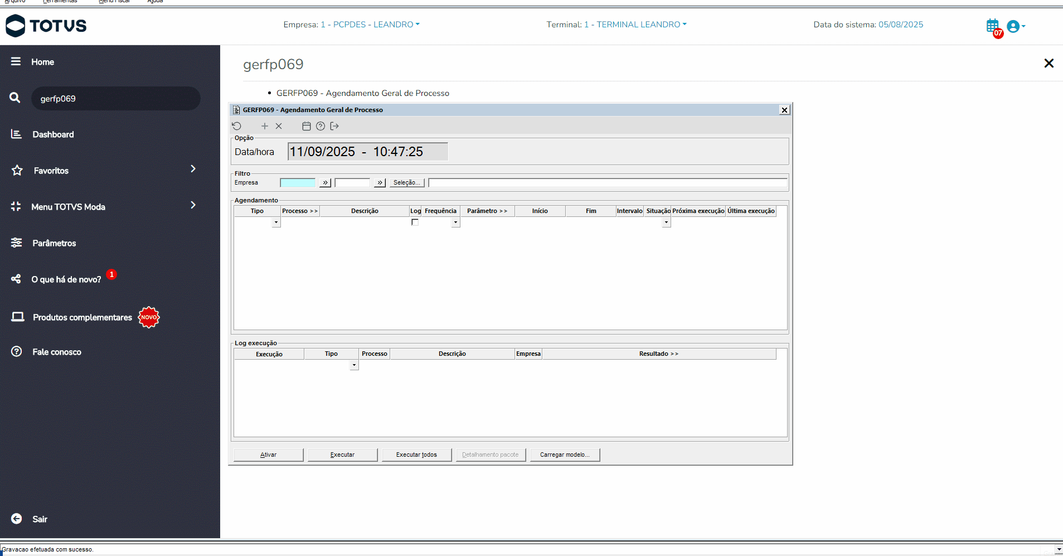Click the Próxima execução column header
The height and width of the screenshot is (556, 1063).
[x=698, y=211]
